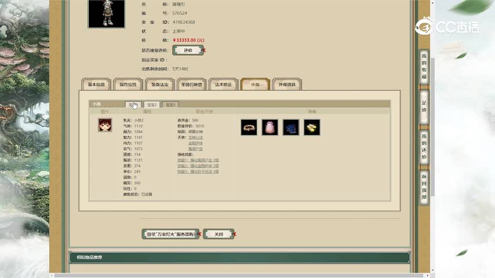Click the 还价 bargain button
The width and height of the screenshot is (495, 278).
tap(188, 50)
